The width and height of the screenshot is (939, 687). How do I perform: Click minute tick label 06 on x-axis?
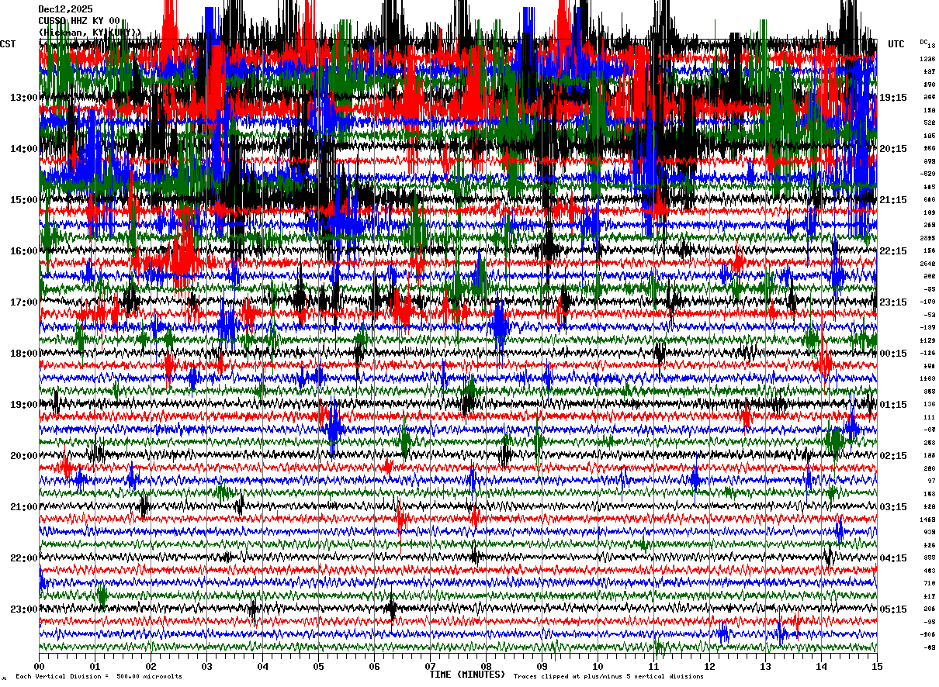pyautogui.click(x=374, y=667)
